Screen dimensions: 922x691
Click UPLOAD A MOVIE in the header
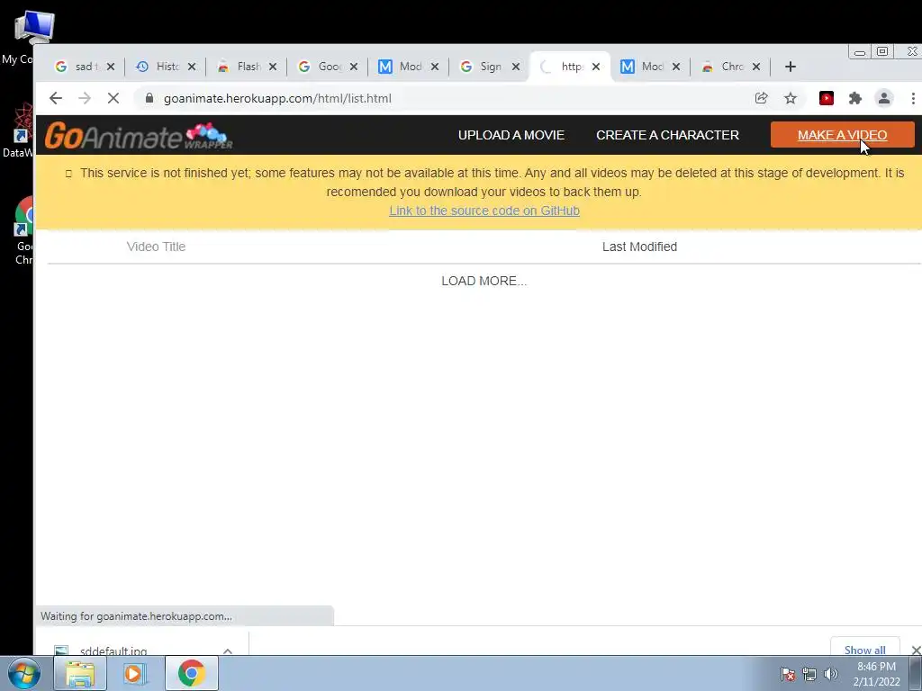(x=511, y=135)
